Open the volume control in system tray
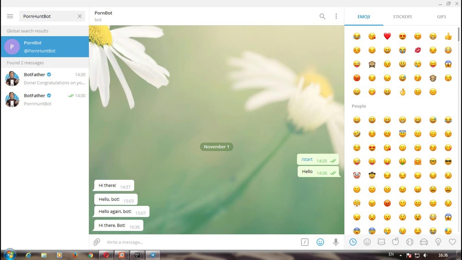This screenshot has width=462, height=260. pos(425,255)
